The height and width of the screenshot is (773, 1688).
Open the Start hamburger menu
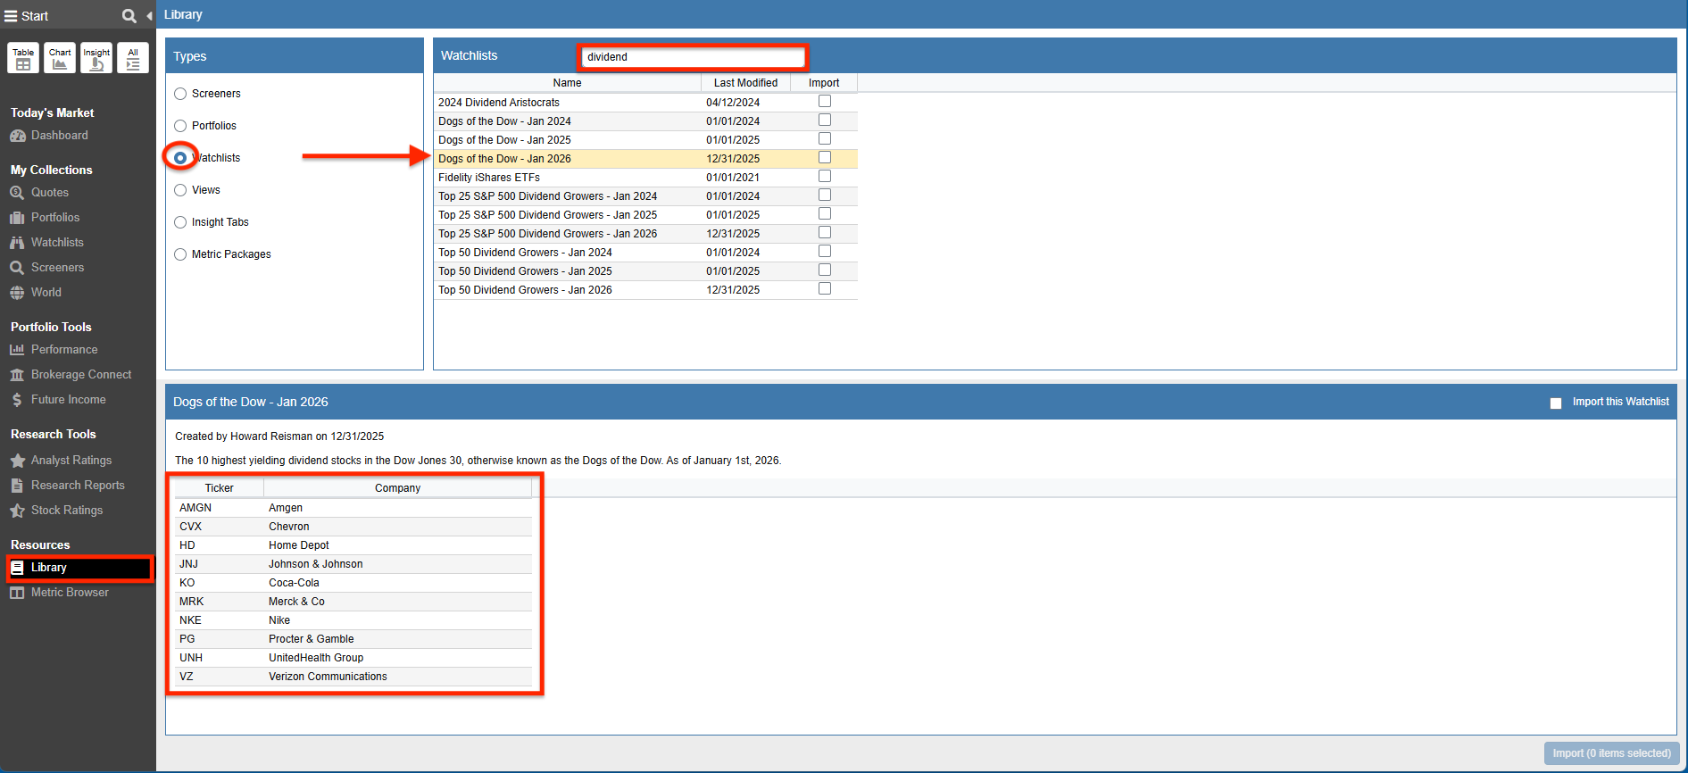tap(11, 16)
